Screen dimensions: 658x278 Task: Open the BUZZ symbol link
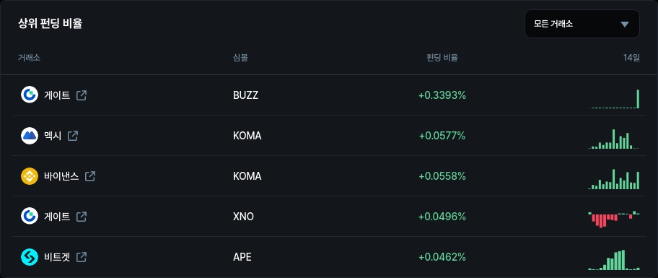point(245,95)
